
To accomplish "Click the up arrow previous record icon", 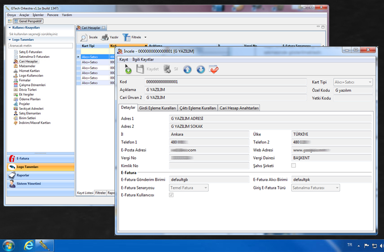I will click(x=187, y=70).
